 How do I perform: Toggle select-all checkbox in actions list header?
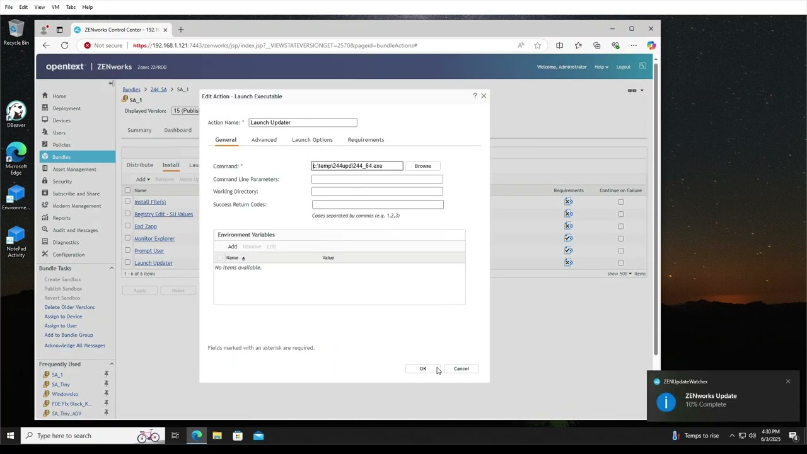[127, 190]
